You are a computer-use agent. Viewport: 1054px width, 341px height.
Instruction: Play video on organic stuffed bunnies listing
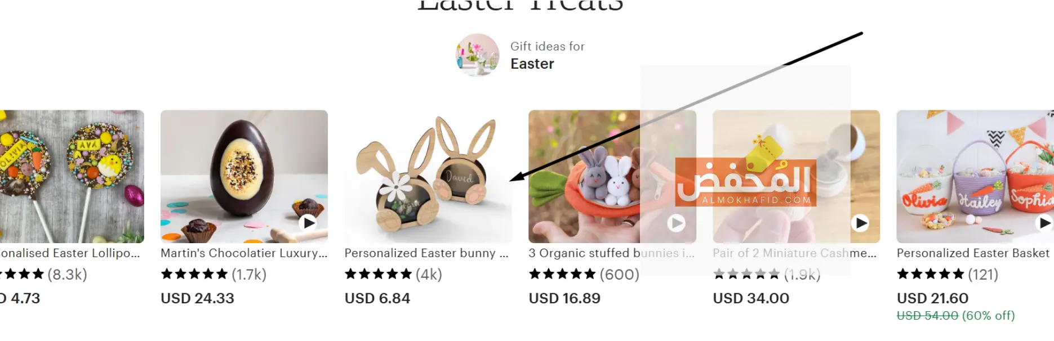click(x=677, y=223)
